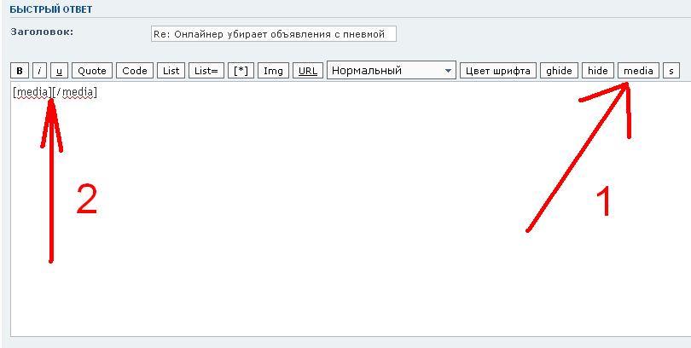Insert an image tag using Img
The width and height of the screenshot is (691, 348).
click(x=274, y=71)
